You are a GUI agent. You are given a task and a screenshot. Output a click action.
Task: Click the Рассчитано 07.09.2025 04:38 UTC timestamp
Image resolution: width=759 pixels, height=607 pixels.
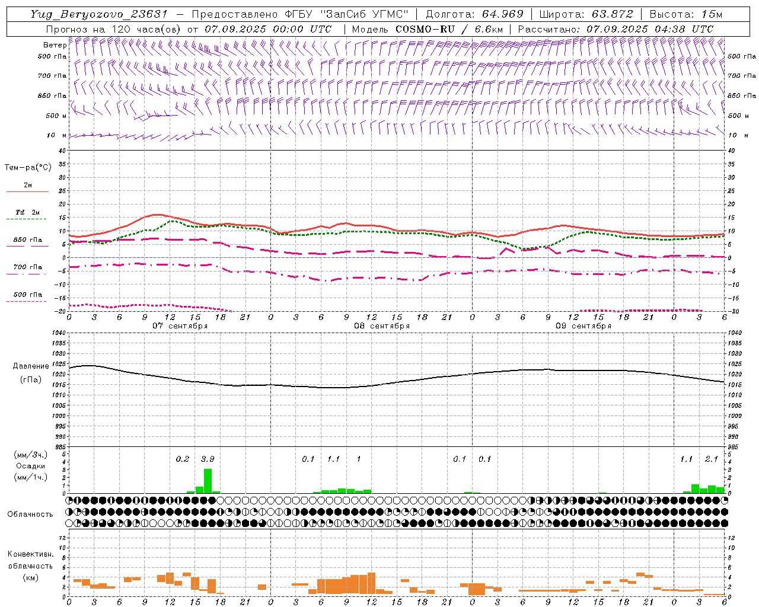point(616,28)
